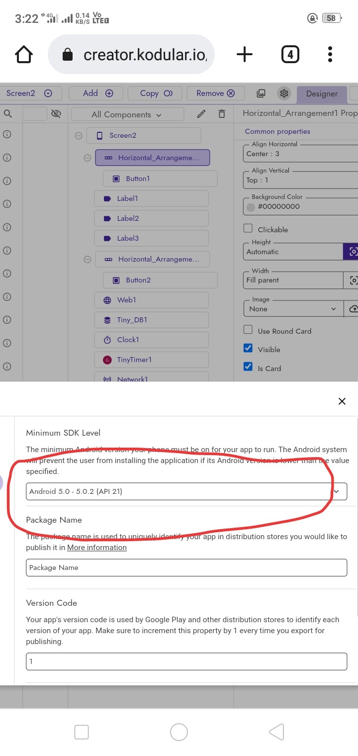Close the project settings dialog
The image size is (358, 756).
pos(342,401)
